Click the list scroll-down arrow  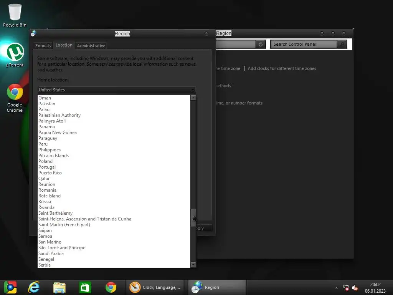click(x=193, y=265)
